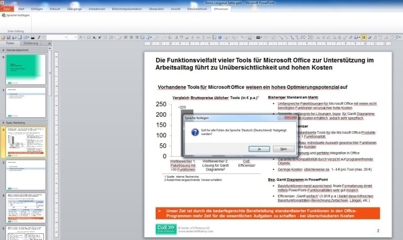The height and width of the screenshot is (240, 403).
Task: Click the center text alignment icon
Action: tap(131, 38)
